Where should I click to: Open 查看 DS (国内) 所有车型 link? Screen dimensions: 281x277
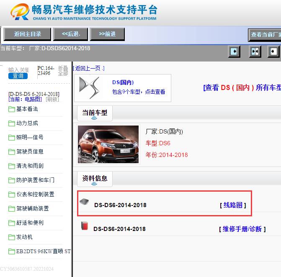coord(242,87)
